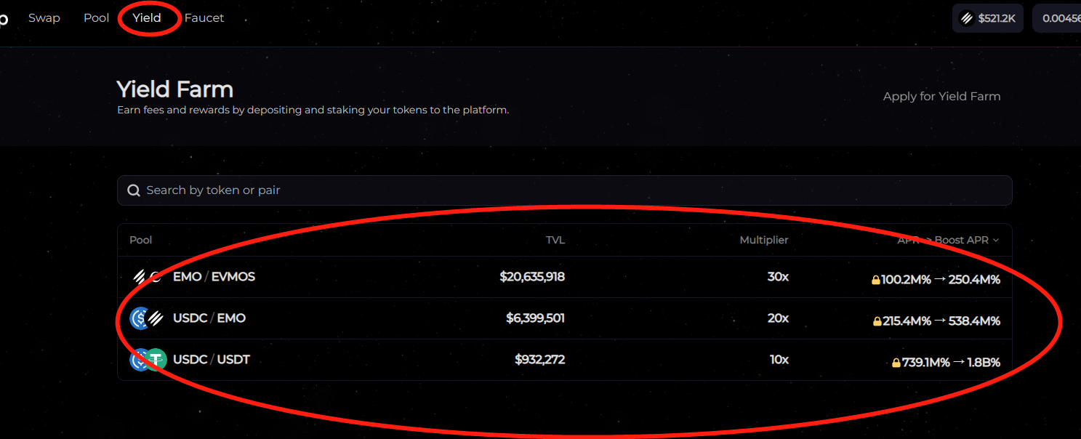This screenshot has height=439, width=1081.
Task: Click the lock icon in USDC / USDT row
Action: tap(896, 363)
